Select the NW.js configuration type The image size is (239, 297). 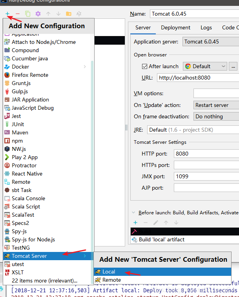(x=47, y=149)
